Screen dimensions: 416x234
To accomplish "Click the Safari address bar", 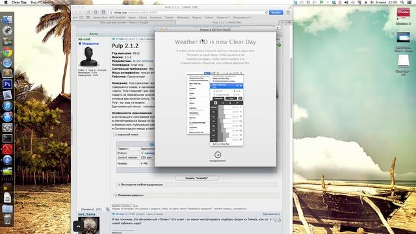I will (x=188, y=12).
